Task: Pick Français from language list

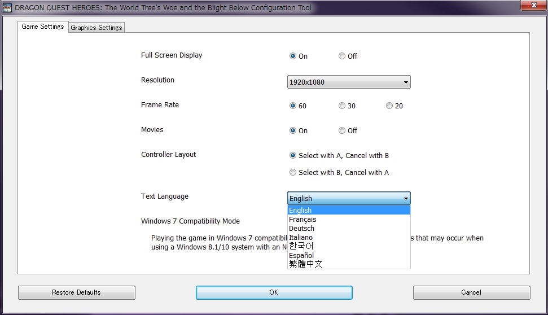Action: point(349,219)
